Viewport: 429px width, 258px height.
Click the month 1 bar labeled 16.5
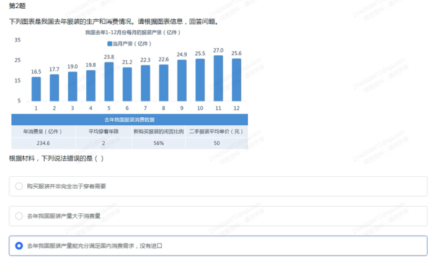[x=37, y=89]
